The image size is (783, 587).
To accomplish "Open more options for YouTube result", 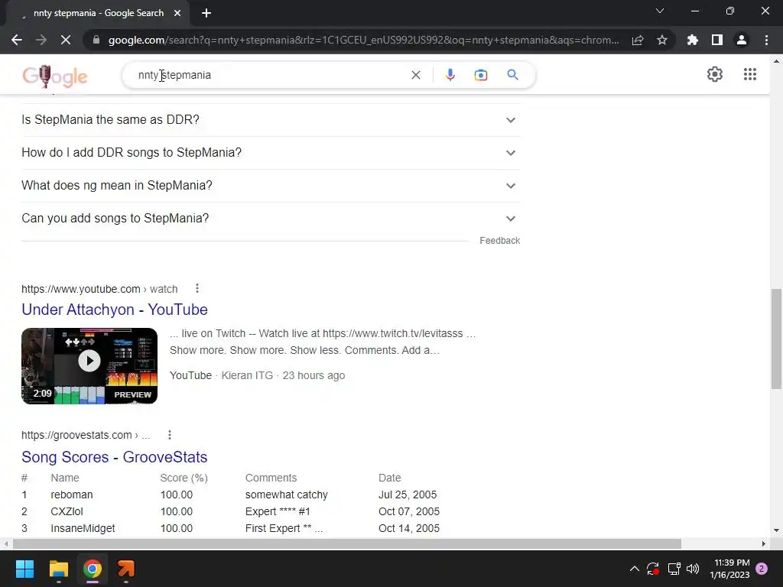I will 197,288.
